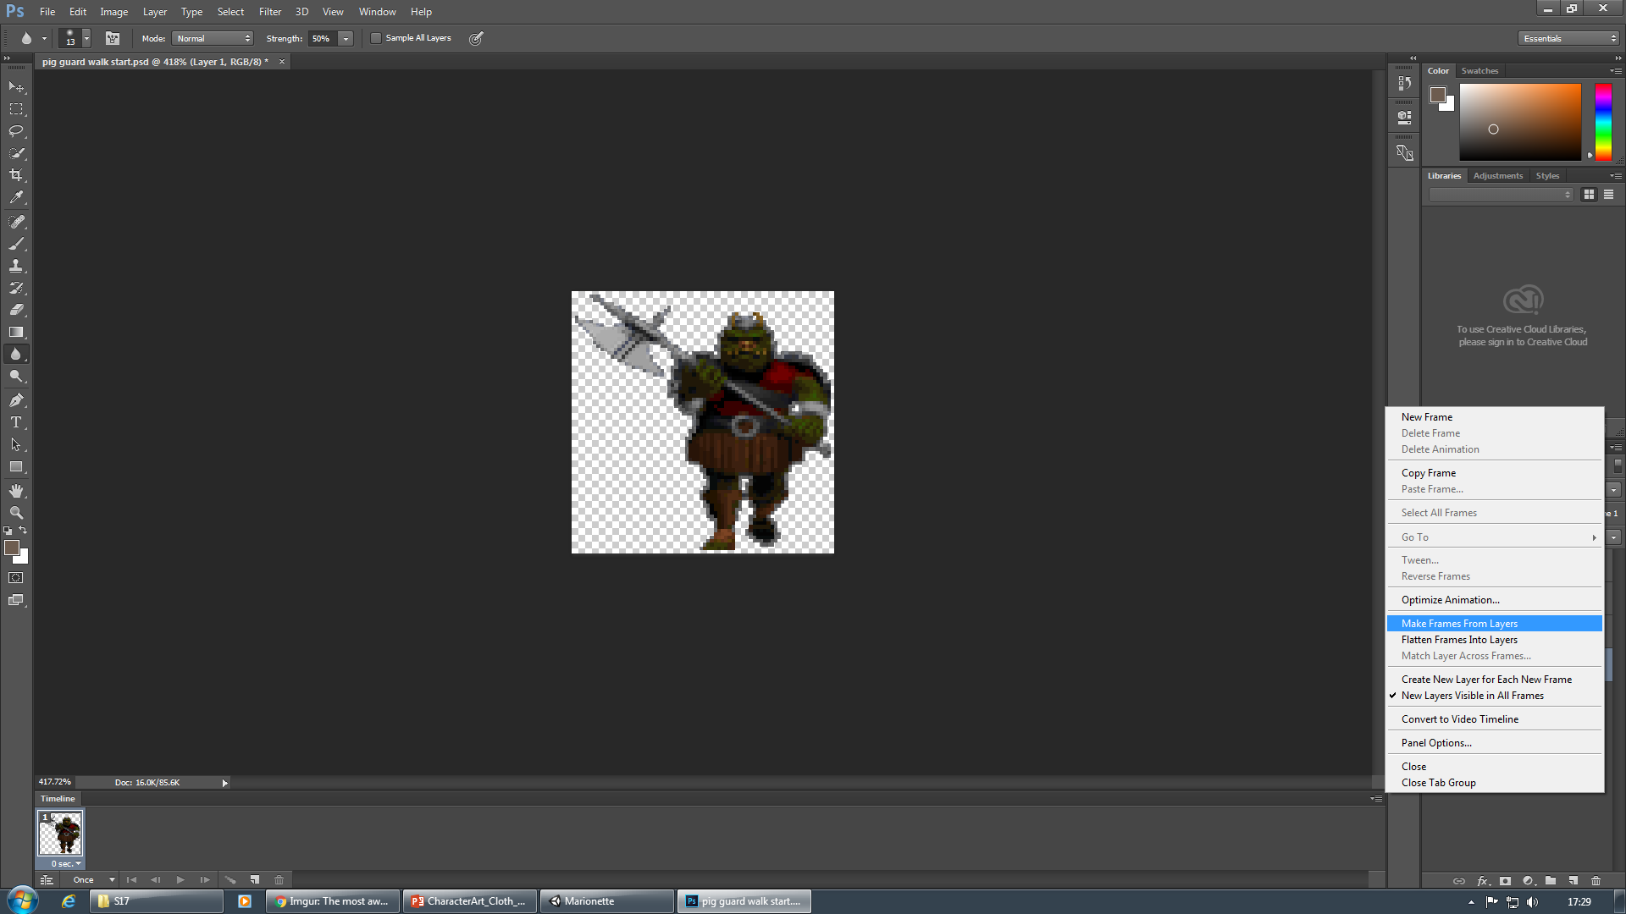The image size is (1626, 914).
Task: Select frame 1 thumbnail in Timeline
Action: [x=60, y=834]
